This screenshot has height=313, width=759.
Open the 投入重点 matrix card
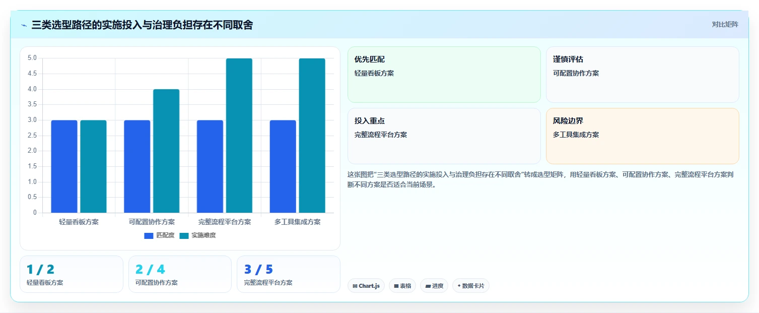(444, 136)
